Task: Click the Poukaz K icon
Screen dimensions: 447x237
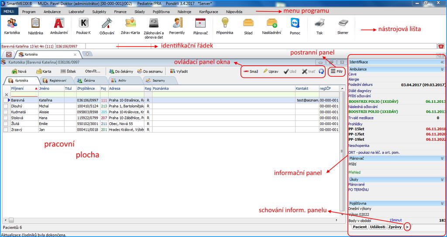Action: (83, 26)
